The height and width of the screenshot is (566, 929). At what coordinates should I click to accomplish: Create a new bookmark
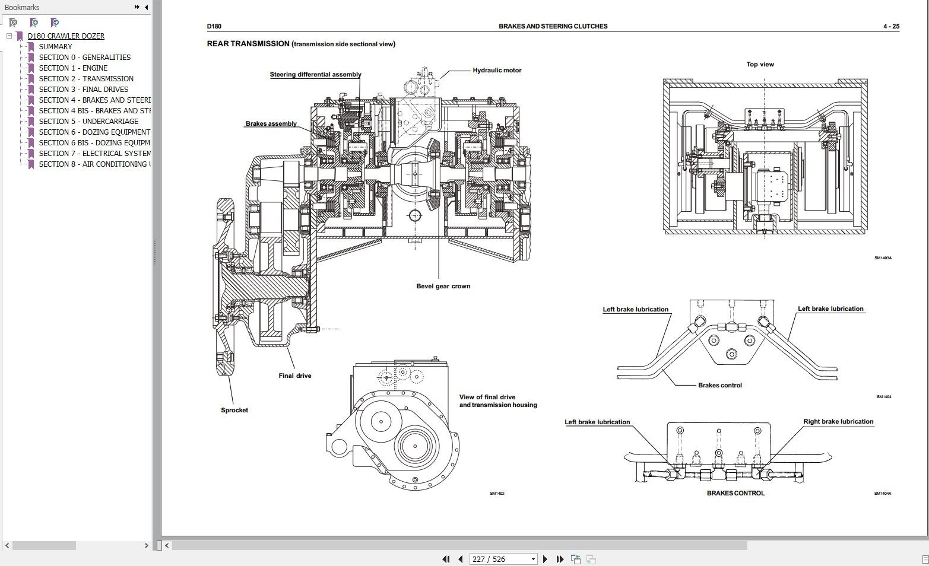tap(33, 23)
